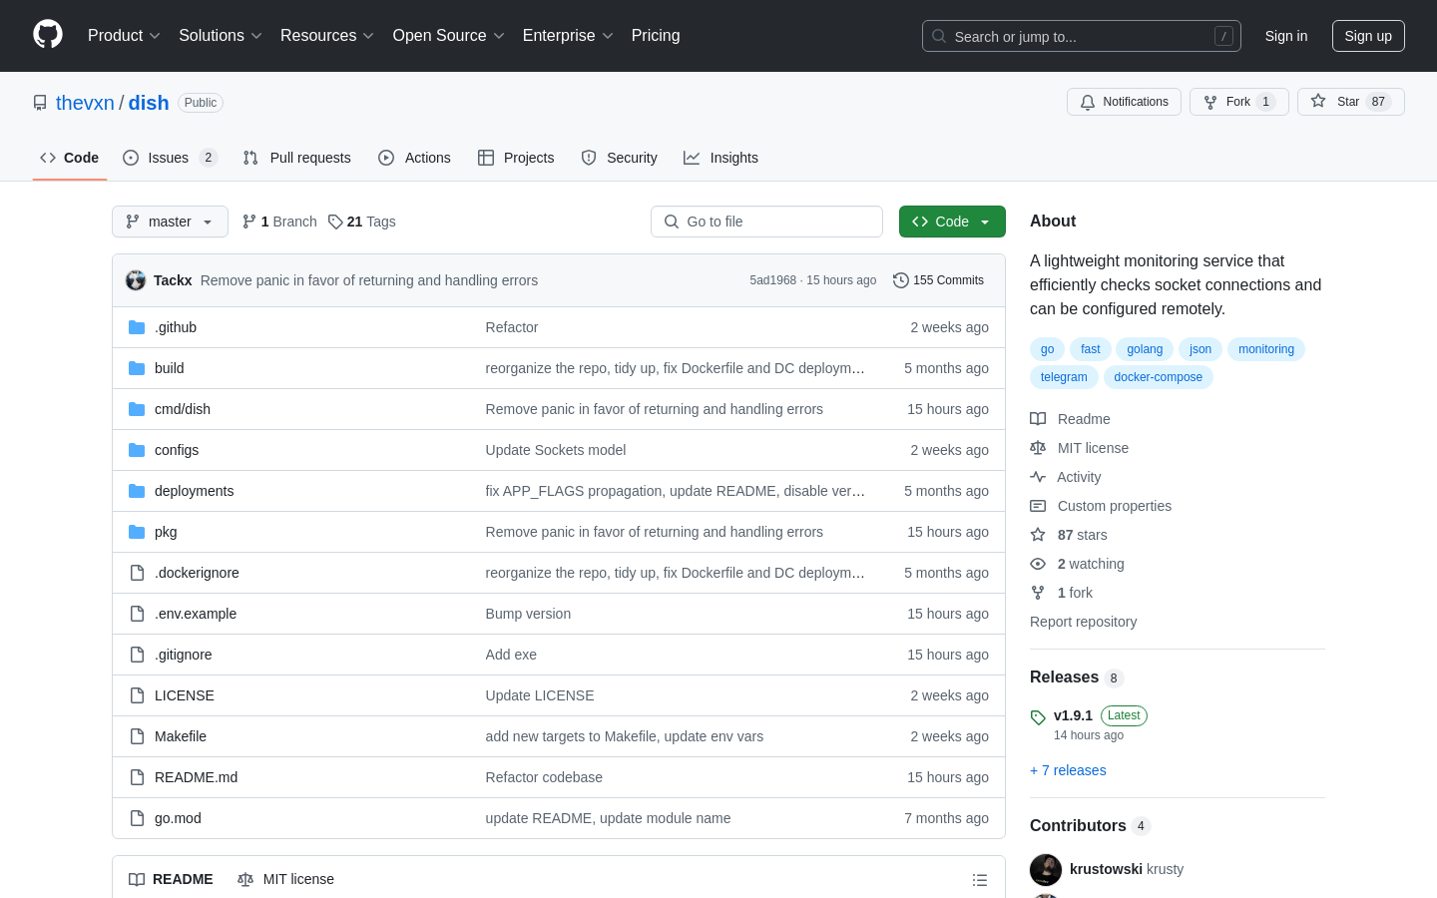Viewport: 1437px width, 898px height.
Task: Open the deployments folder
Action: click(x=195, y=491)
